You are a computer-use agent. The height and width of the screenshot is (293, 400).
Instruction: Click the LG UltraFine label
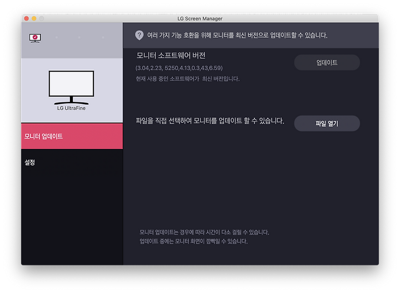[72, 108]
